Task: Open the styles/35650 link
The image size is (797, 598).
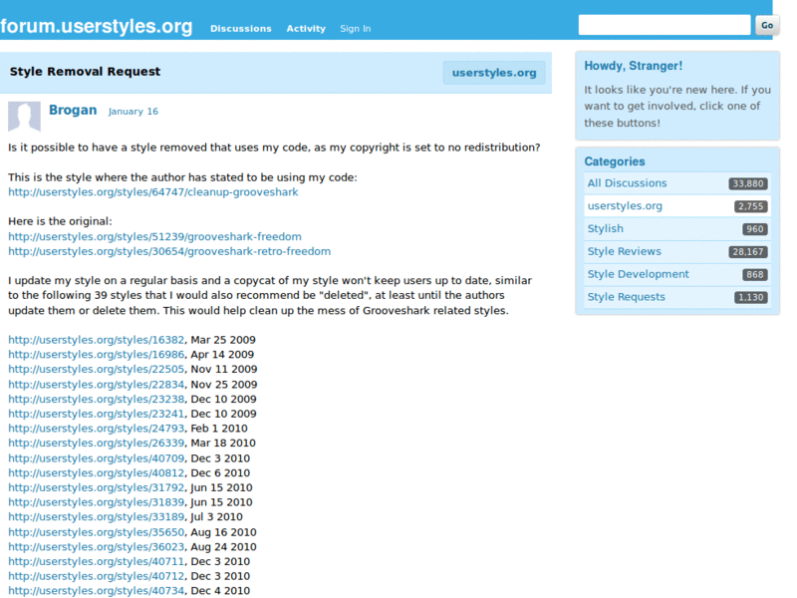Action: click(x=96, y=532)
